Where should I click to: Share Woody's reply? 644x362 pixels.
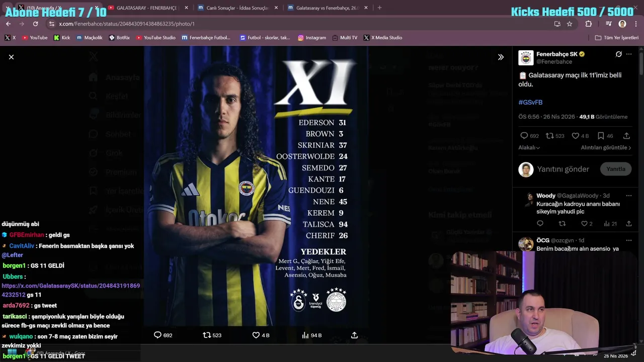628,224
